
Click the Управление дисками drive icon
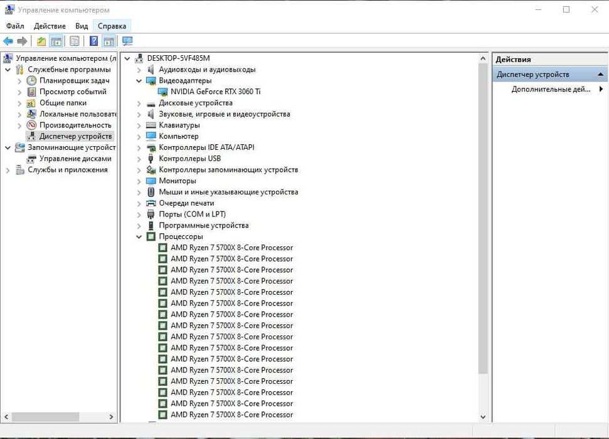(31, 159)
